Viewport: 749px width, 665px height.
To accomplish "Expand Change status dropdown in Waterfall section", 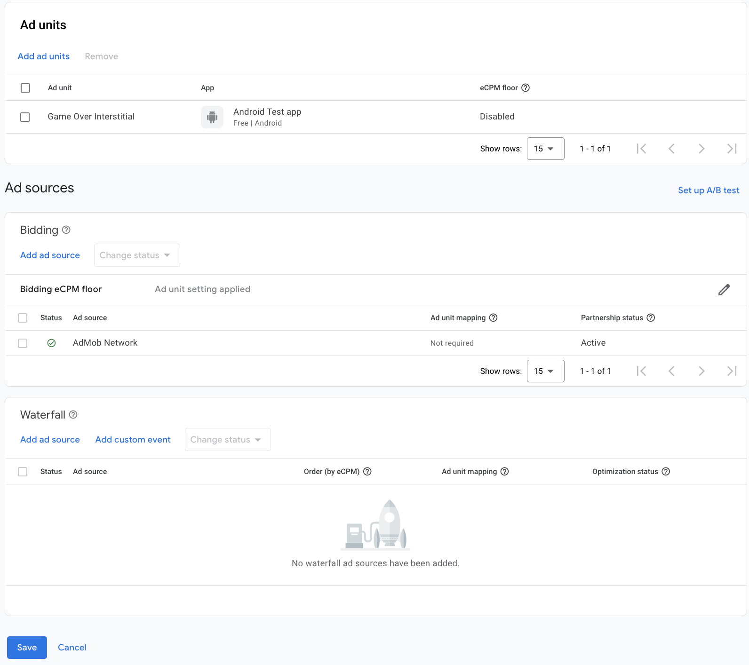I will pos(228,440).
